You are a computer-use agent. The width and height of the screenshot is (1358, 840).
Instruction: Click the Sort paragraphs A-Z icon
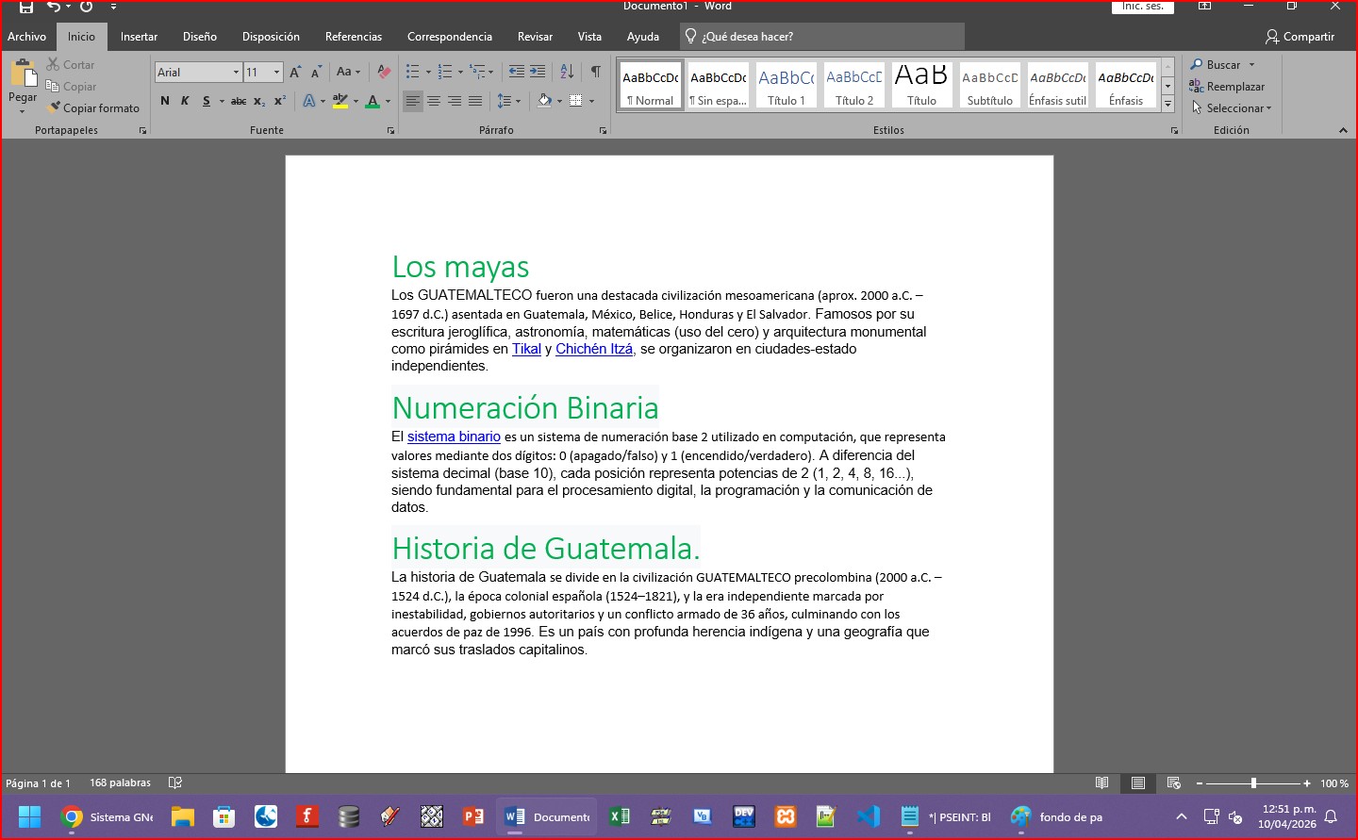[x=567, y=72]
